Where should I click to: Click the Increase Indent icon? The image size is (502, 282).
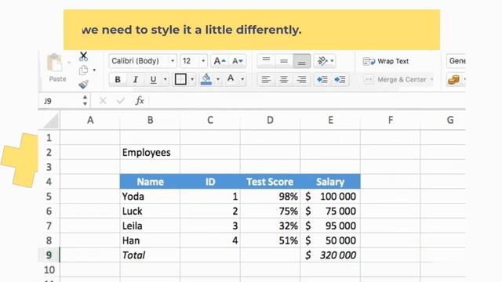coord(340,79)
